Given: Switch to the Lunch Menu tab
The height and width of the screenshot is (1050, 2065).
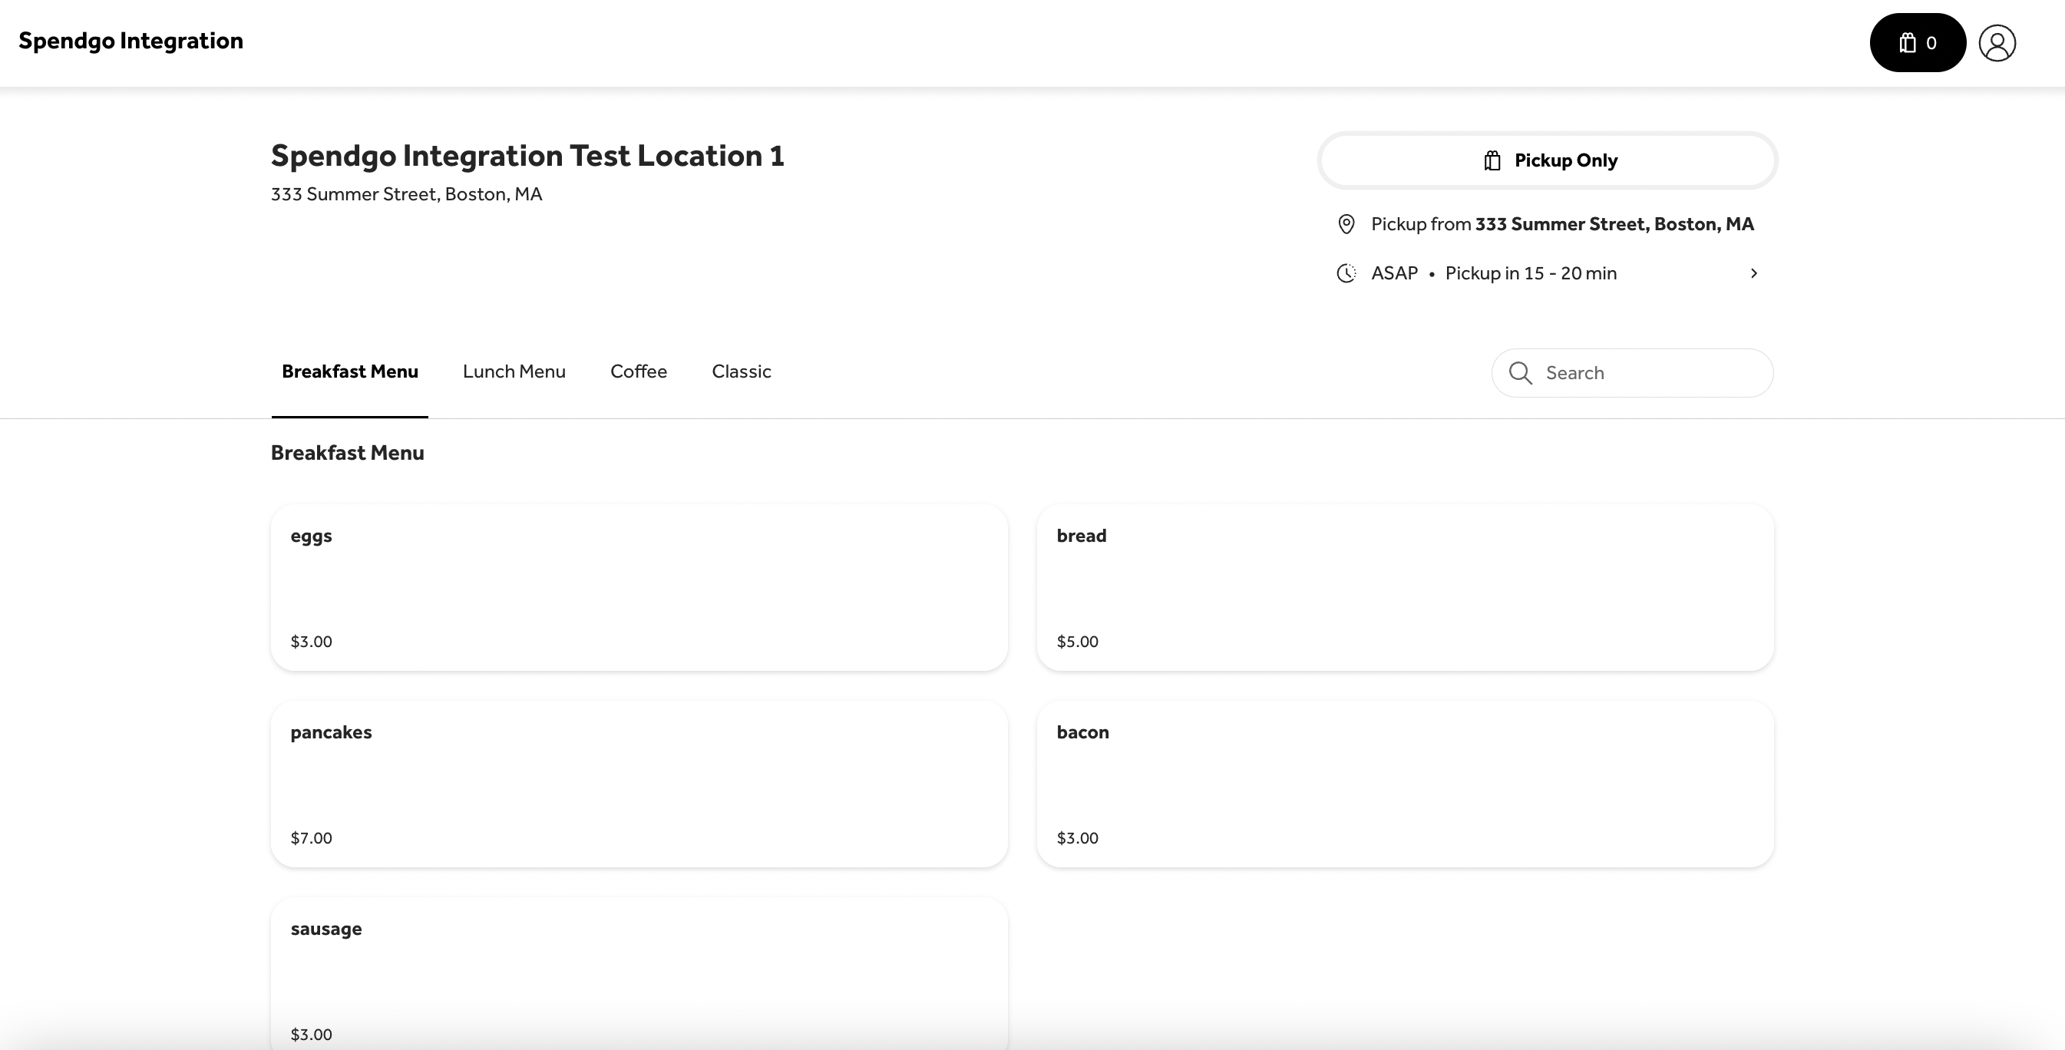Looking at the screenshot, I should (x=514, y=372).
